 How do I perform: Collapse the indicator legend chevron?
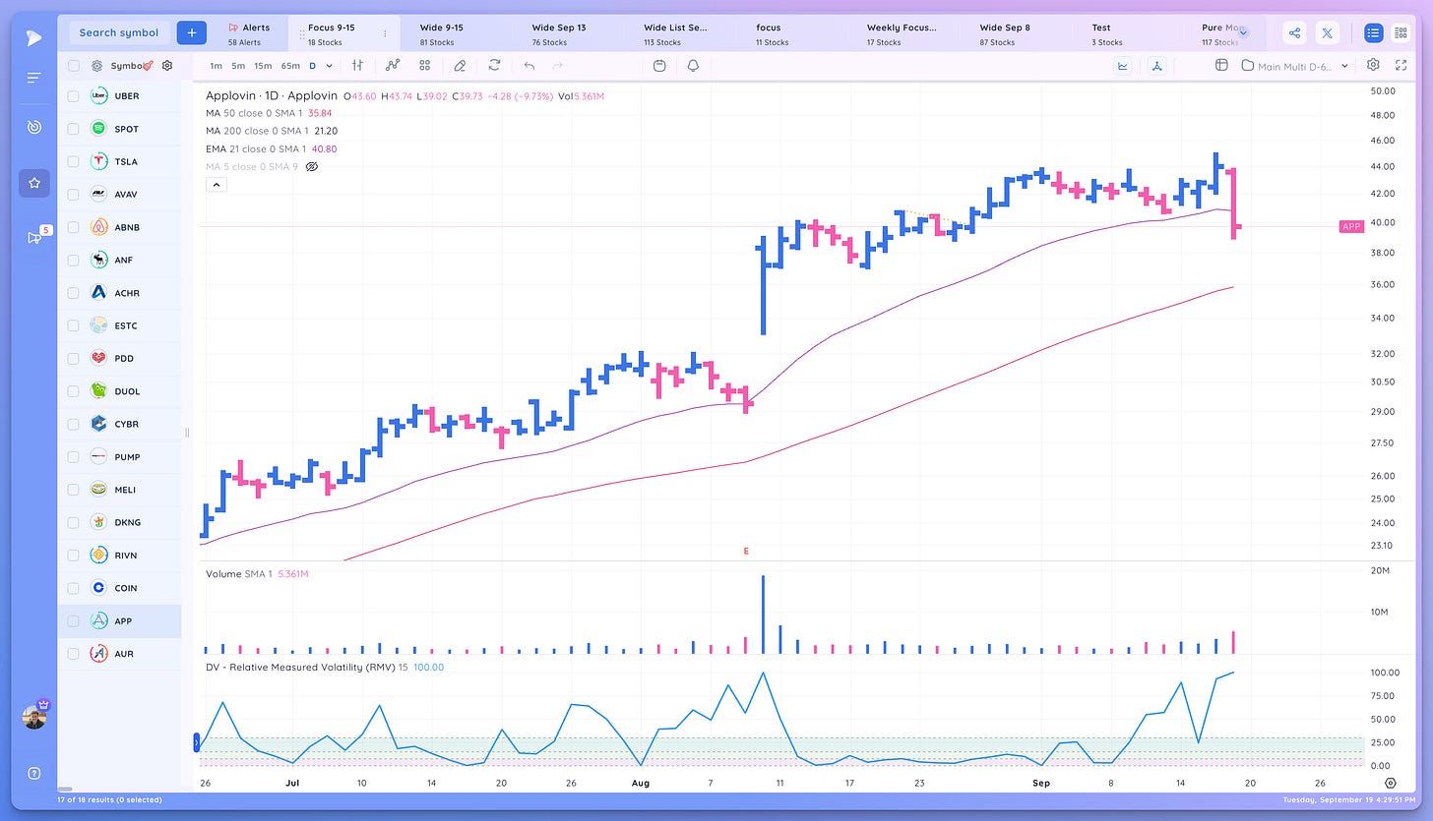(x=217, y=184)
